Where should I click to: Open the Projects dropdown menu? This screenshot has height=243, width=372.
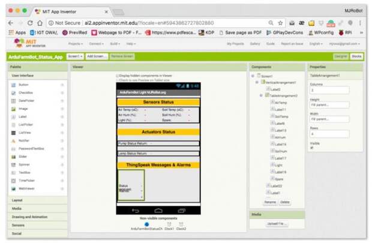click(x=76, y=44)
